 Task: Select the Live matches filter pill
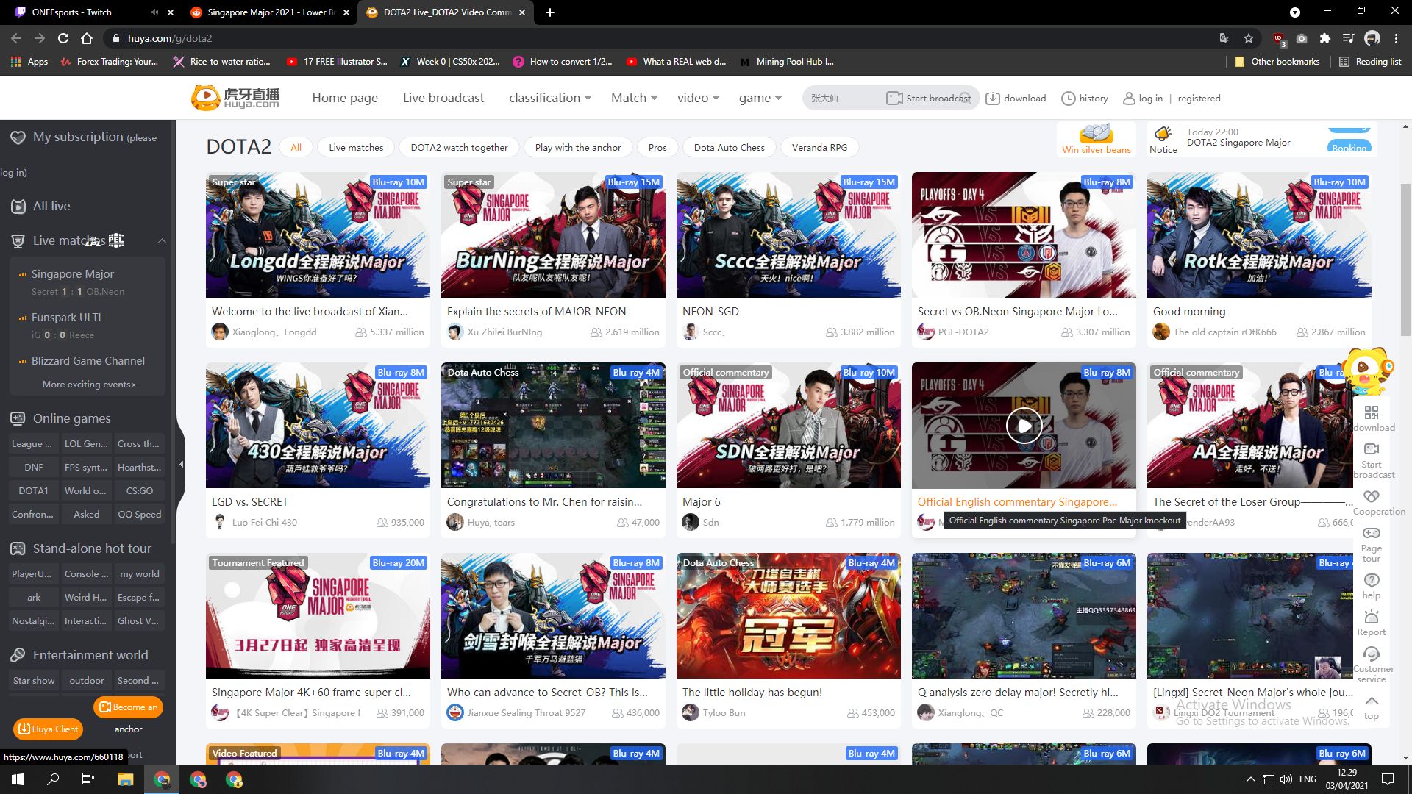pos(355,147)
